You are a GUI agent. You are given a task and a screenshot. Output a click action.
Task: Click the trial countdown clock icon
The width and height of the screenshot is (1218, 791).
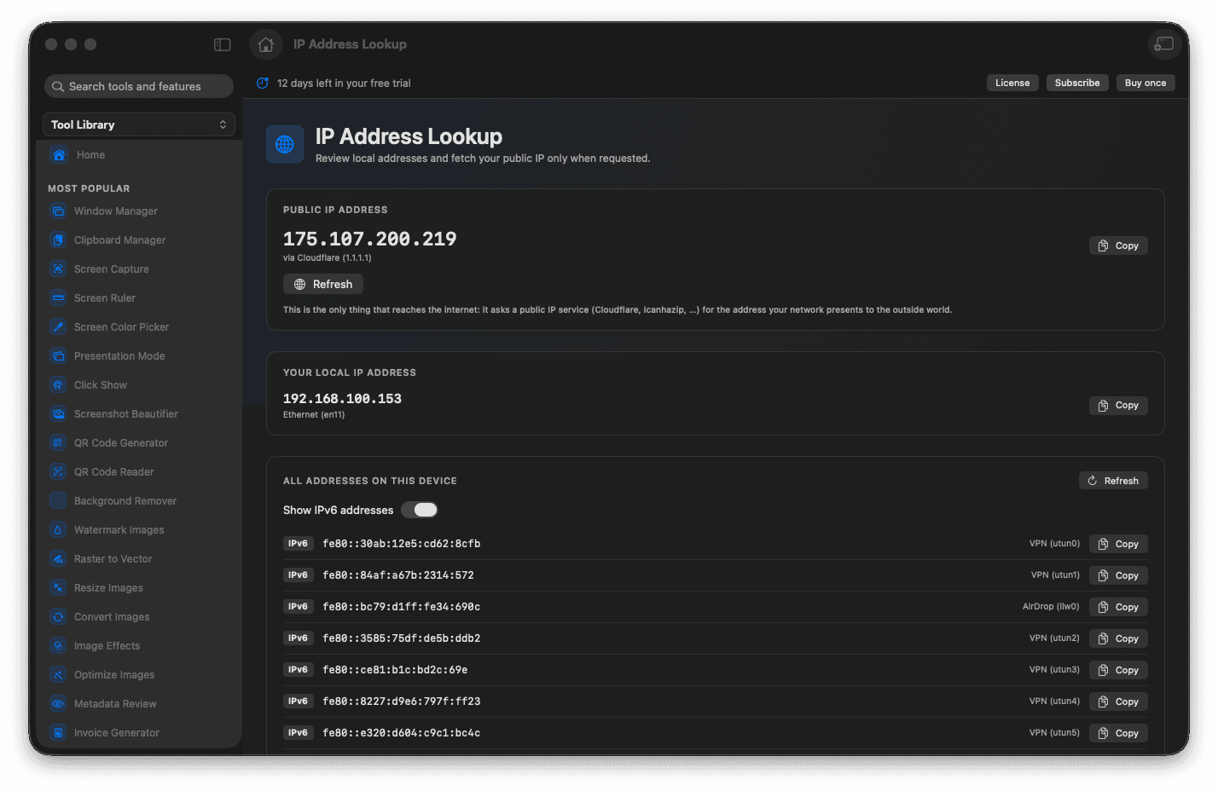(263, 83)
